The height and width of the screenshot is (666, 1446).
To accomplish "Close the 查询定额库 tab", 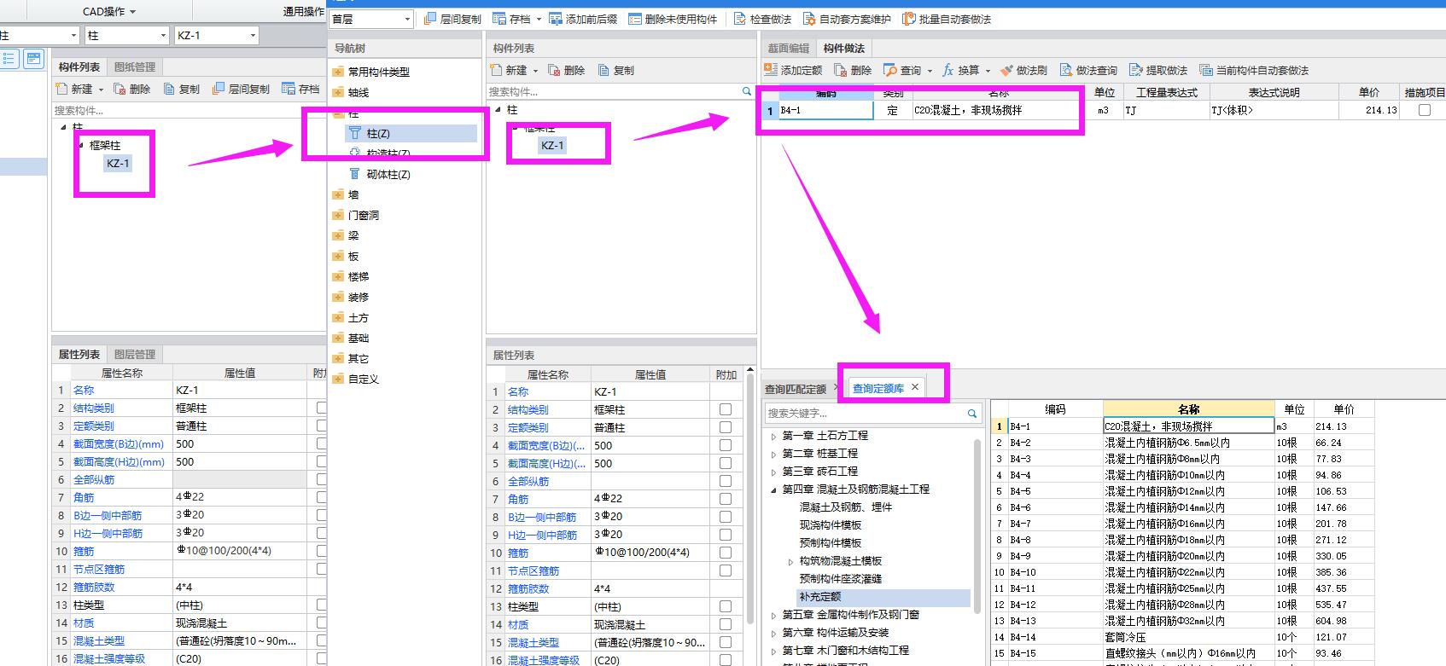I will tap(915, 387).
